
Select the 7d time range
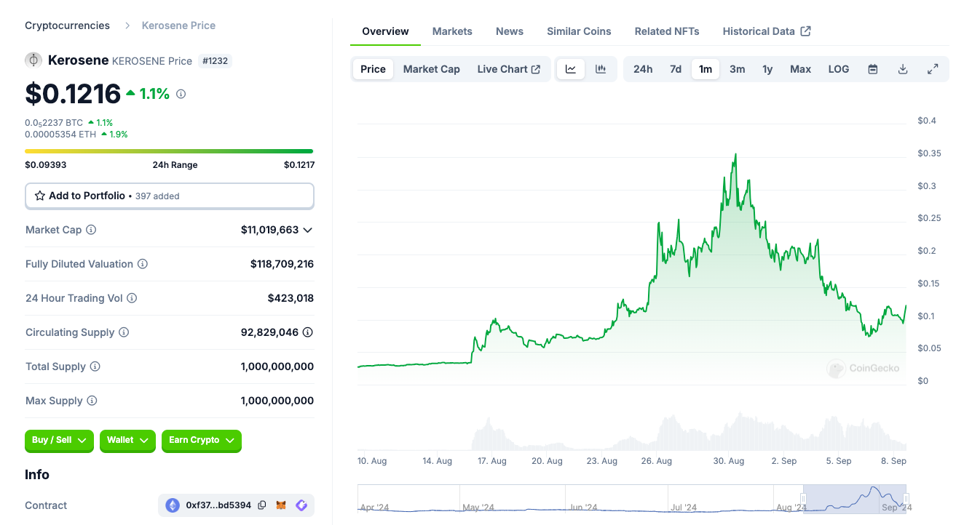(x=676, y=69)
